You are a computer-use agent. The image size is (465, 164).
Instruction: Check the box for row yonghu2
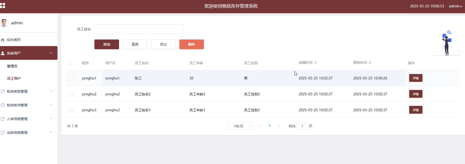(71, 94)
